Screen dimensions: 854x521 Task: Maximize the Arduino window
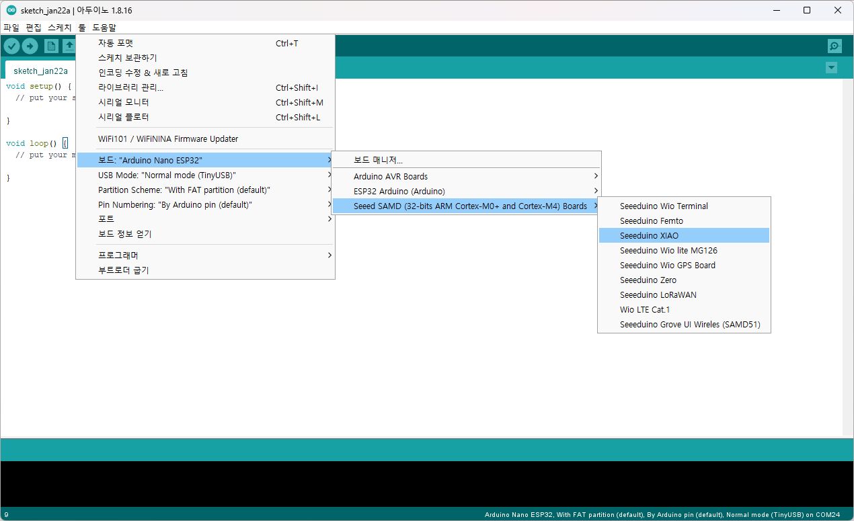pyautogui.click(x=807, y=10)
